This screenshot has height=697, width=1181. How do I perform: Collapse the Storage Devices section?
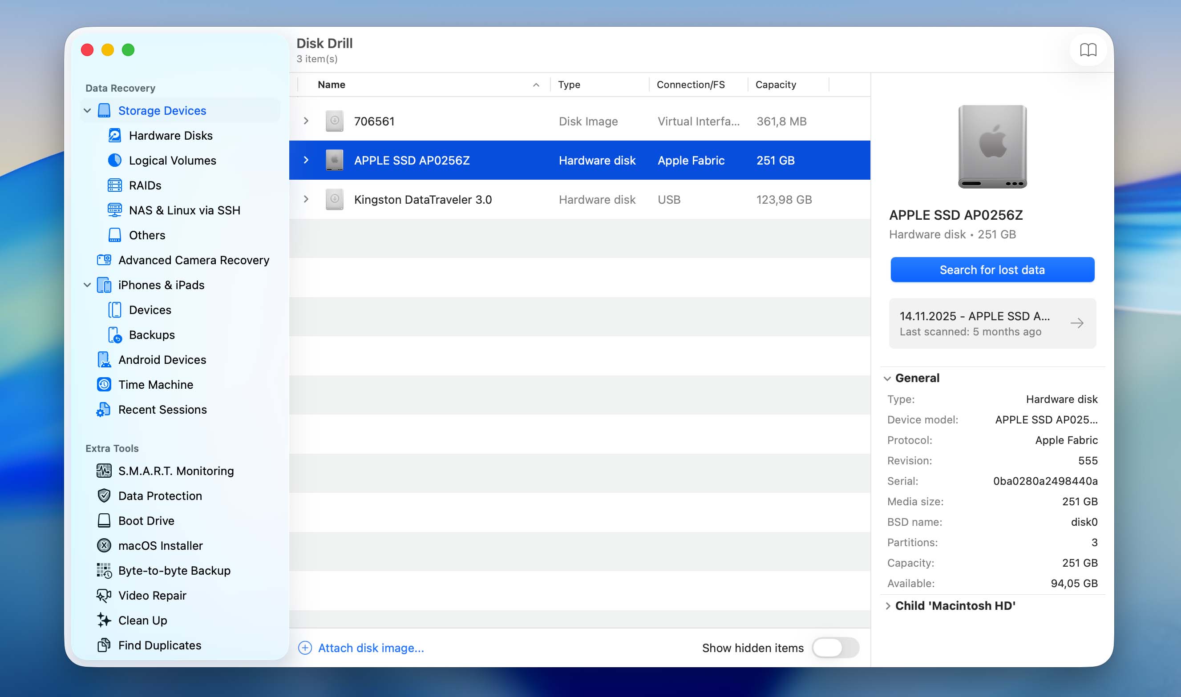click(x=87, y=110)
